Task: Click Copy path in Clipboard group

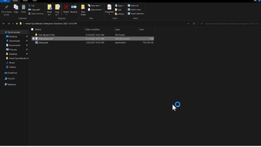Action: click(x=34, y=10)
